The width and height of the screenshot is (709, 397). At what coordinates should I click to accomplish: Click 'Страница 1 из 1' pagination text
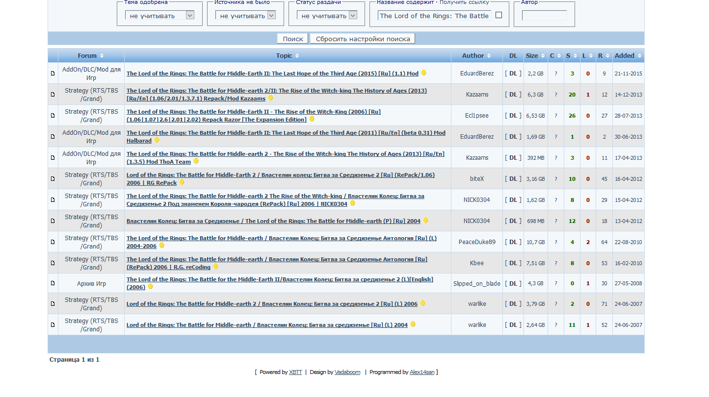click(75, 360)
